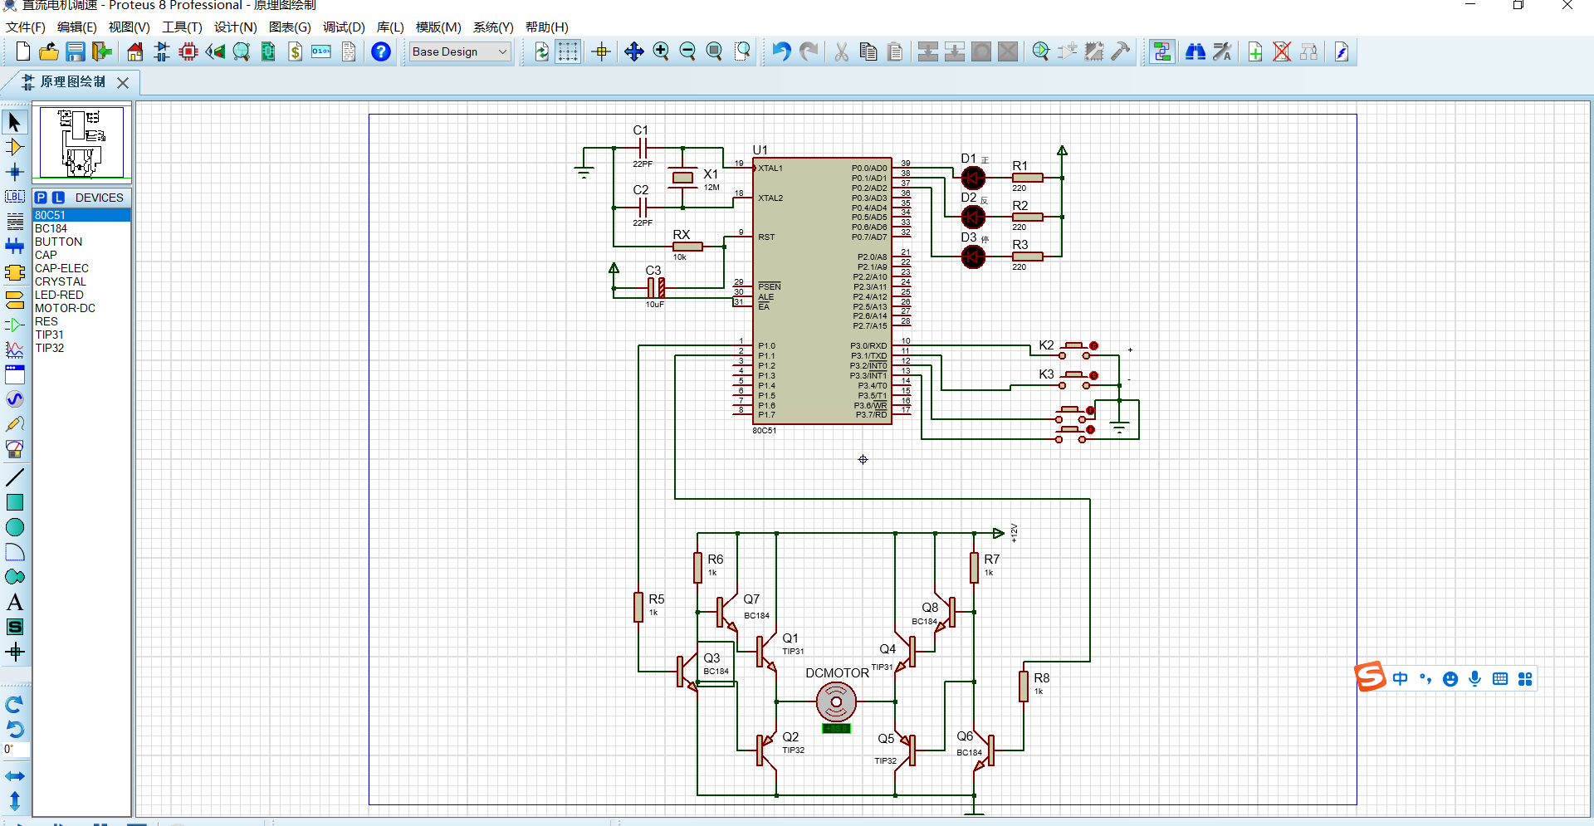1594x826 pixels.
Task: Toggle the grid display button
Action: click(x=568, y=52)
